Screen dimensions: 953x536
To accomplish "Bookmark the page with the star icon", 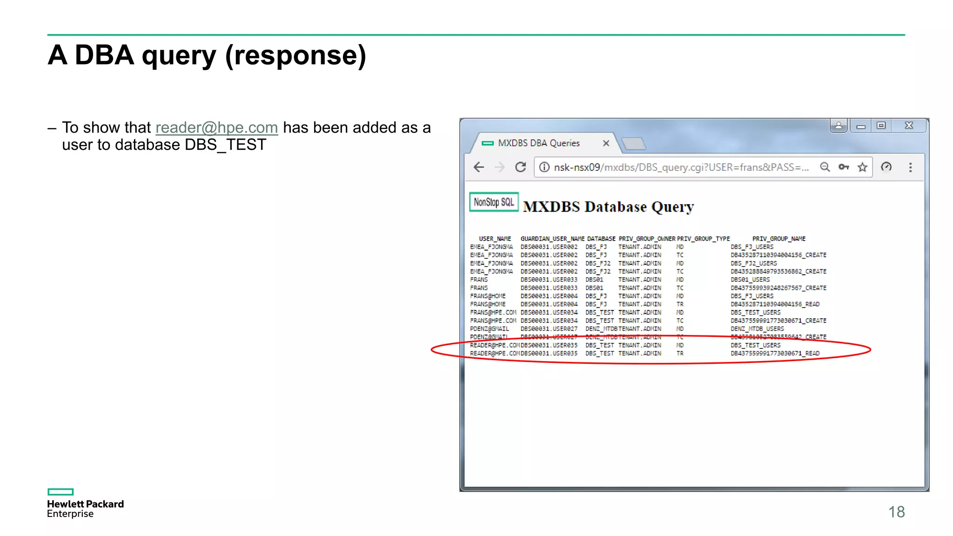I will click(862, 167).
